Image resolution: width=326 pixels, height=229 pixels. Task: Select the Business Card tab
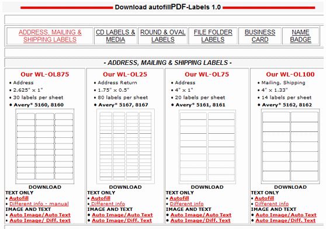pyautogui.click(x=260, y=36)
